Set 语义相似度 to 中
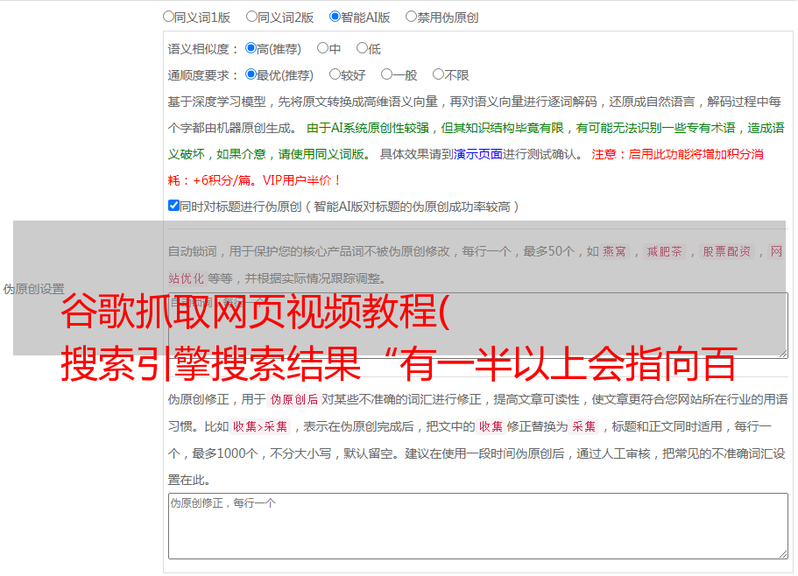 point(322,48)
